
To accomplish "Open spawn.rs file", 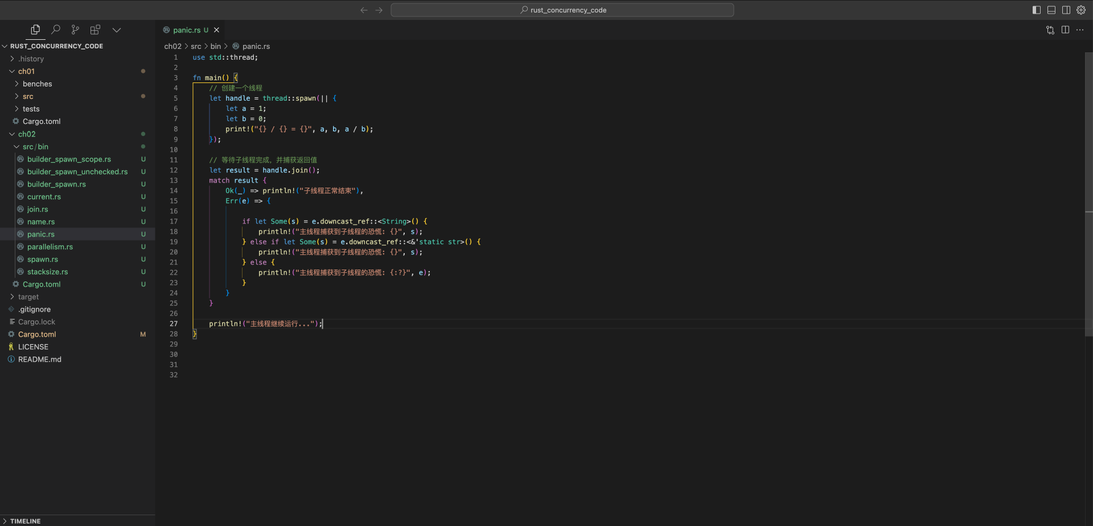I will [x=77, y=259].
